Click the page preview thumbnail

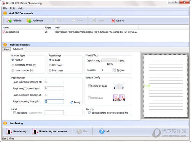[166, 86]
